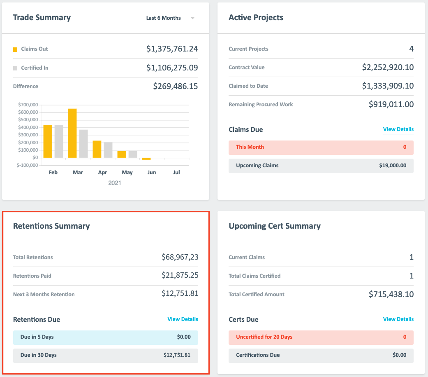428x377 pixels.
Task: Select the Upcoming Claims row
Action: click(x=321, y=166)
